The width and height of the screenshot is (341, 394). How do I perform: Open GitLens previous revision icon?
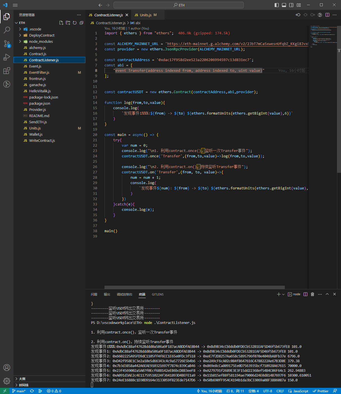click(298, 15)
